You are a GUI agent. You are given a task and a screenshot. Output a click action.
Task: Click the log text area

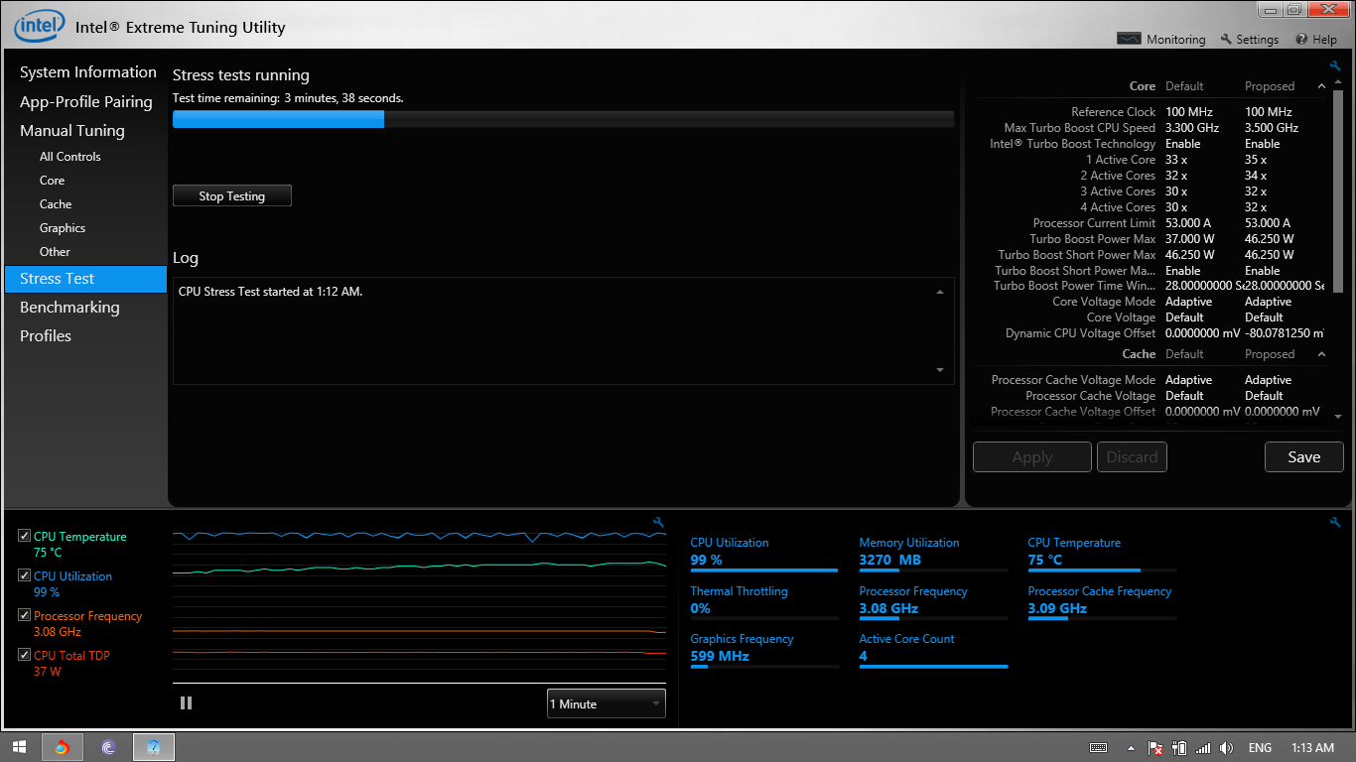click(563, 330)
